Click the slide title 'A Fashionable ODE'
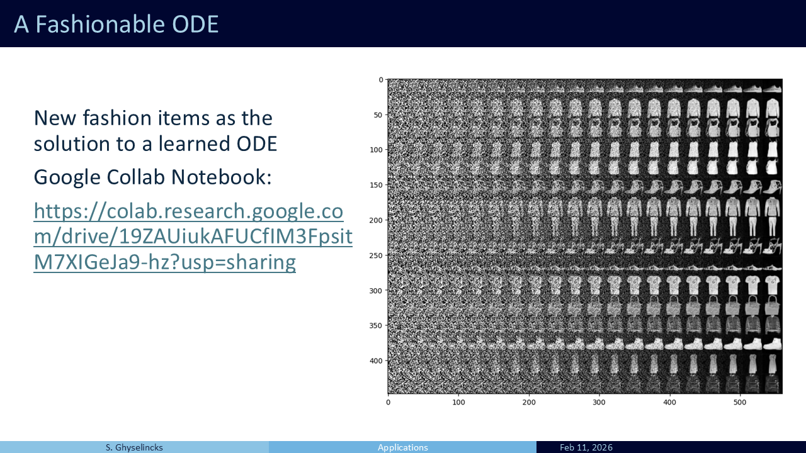This screenshot has width=806, height=453. (116, 24)
